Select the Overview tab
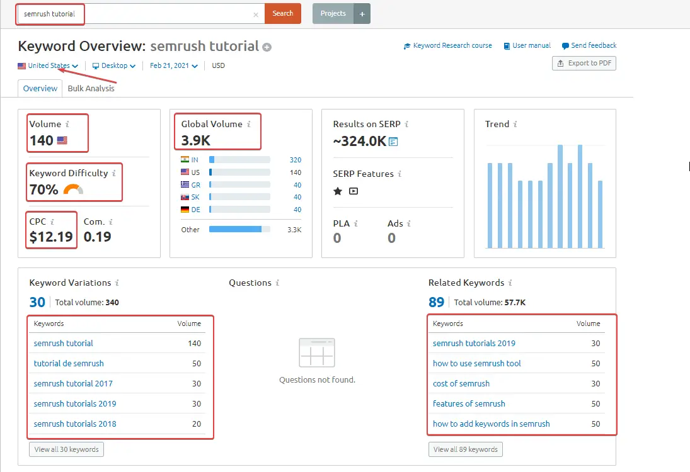Viewport: 690px width, 472px height. pyautogui.click(x=40, y=88)
